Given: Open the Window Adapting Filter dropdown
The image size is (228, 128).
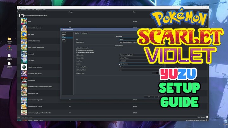Looking at the screenshot, I should [140, 67].
